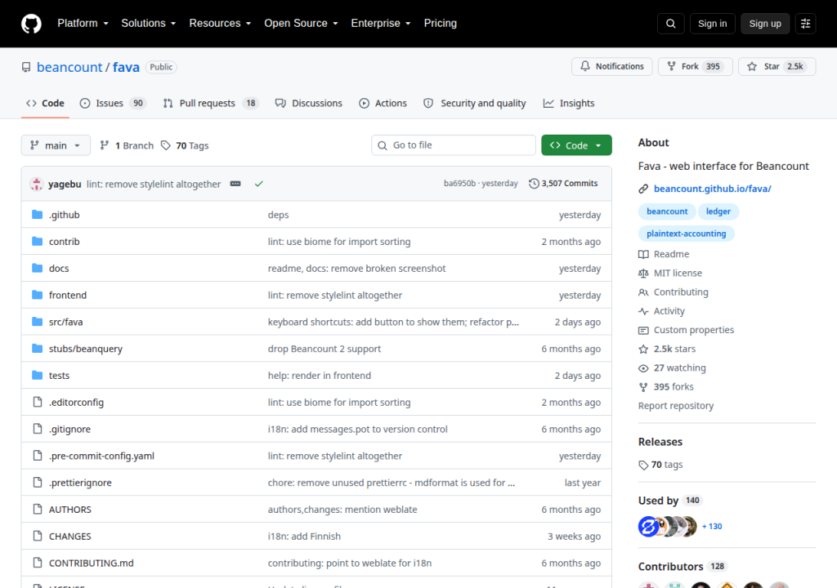Expand the Platform menu
Viewport: 837px width, 588px height.
[x=83, y=24]
